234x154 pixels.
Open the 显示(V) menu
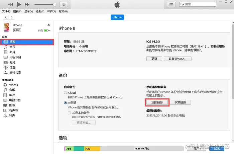pos(28,11)
